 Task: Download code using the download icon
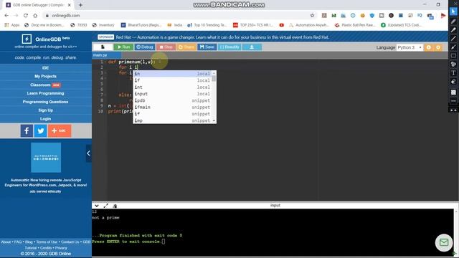[252, 47]
